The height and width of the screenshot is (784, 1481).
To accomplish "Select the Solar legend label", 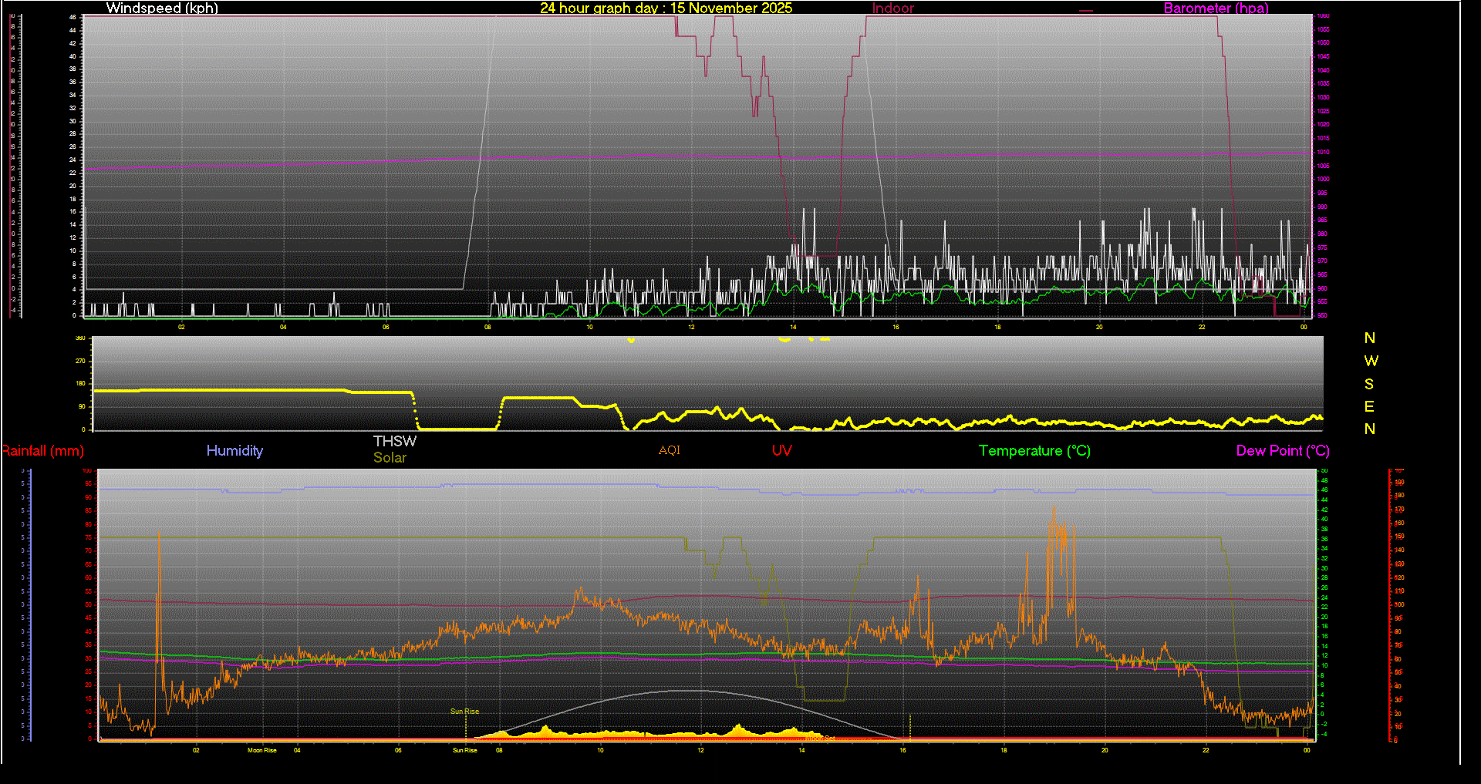I will tap(390, 458).
